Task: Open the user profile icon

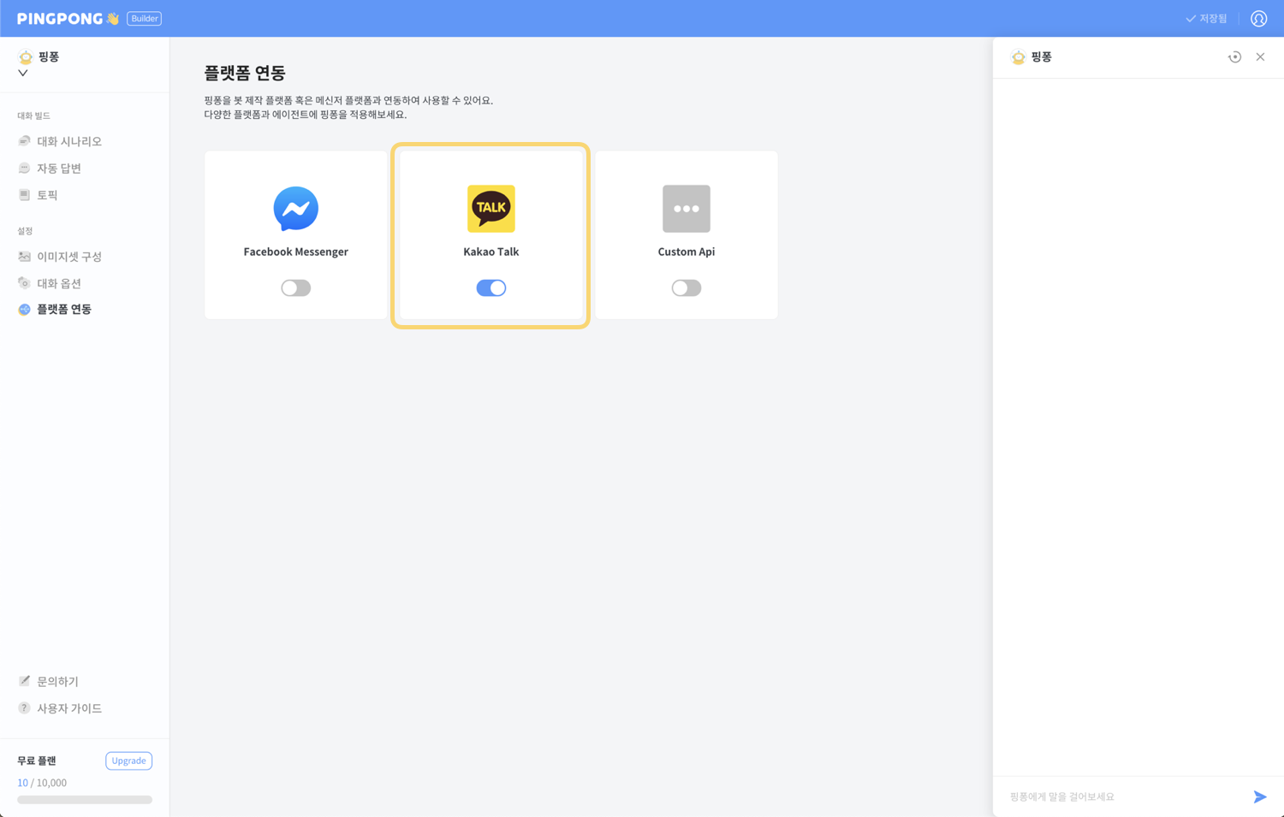Action: click(x=1258, y=18)
